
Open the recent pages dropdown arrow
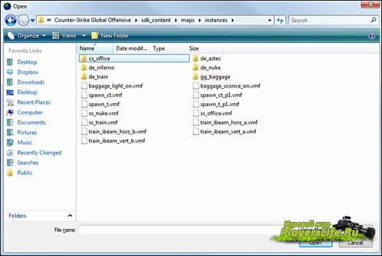click(x=33, y=20)
